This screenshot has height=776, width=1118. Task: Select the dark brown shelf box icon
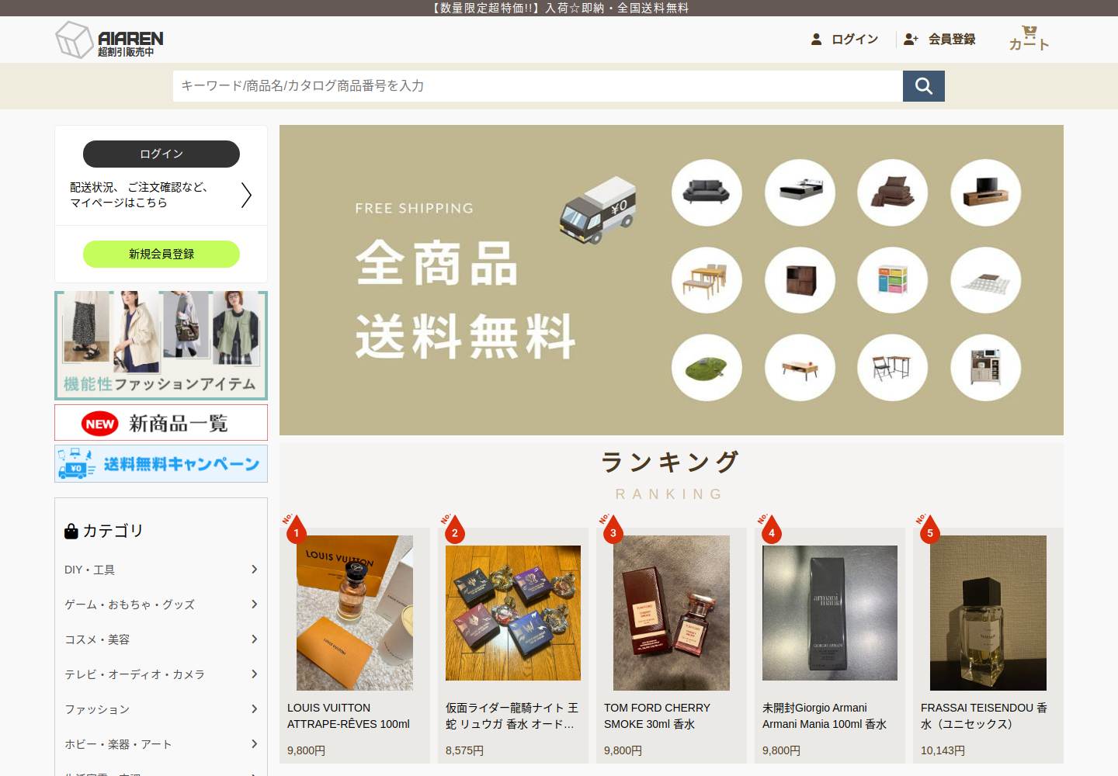[x=800, y=280]
